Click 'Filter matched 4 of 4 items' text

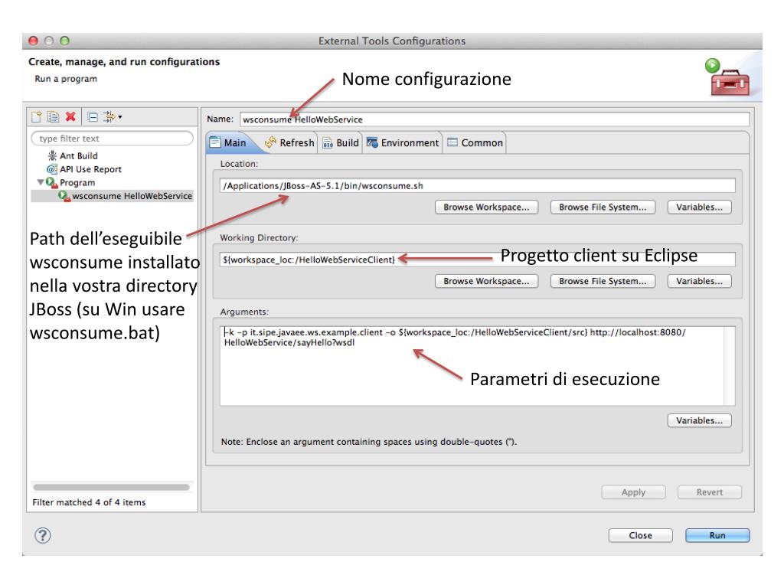pos(89,502)
